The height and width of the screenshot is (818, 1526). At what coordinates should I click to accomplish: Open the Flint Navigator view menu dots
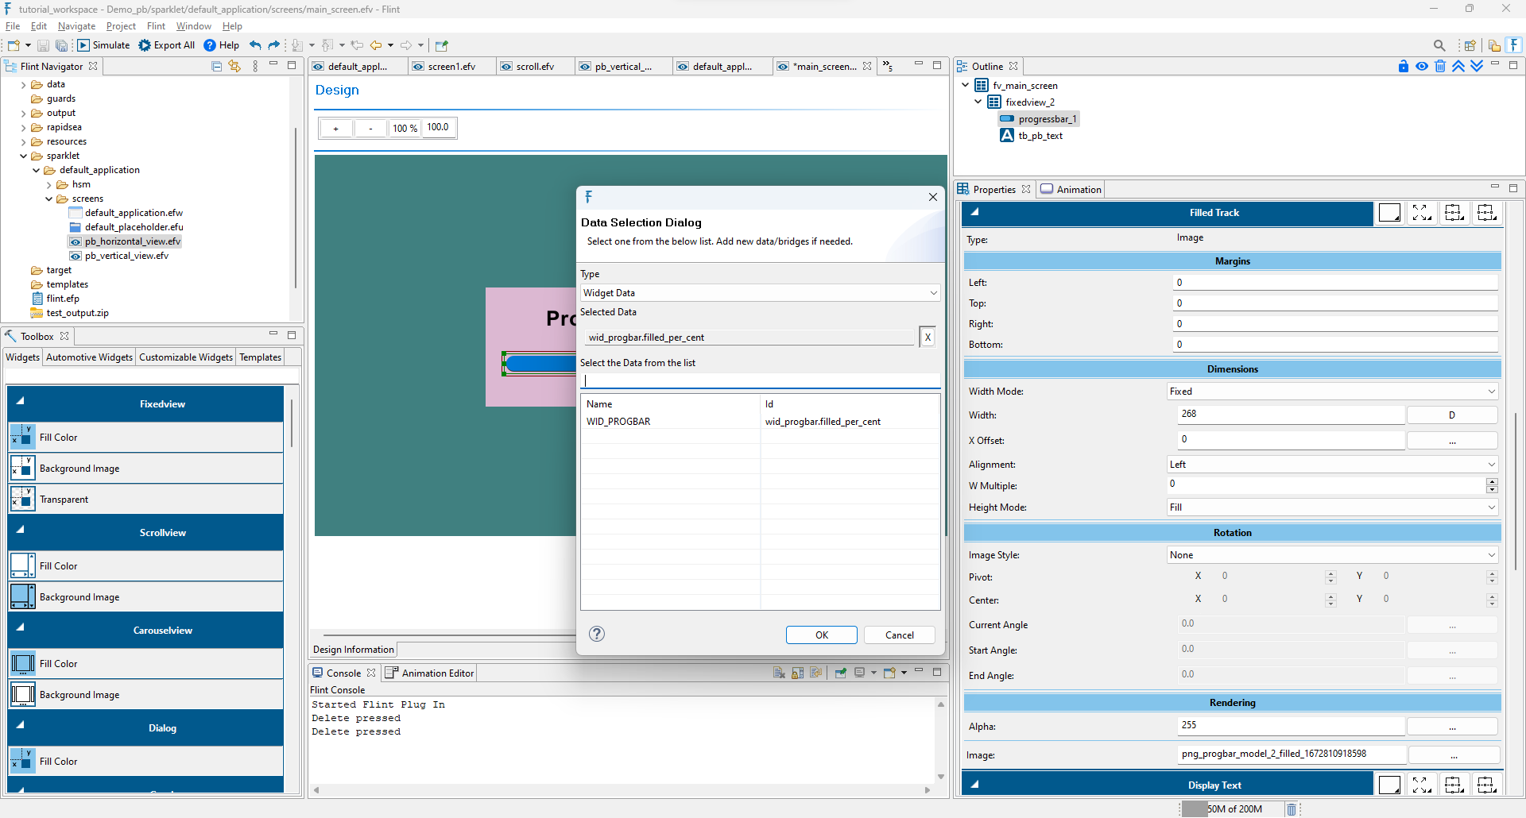255,67
